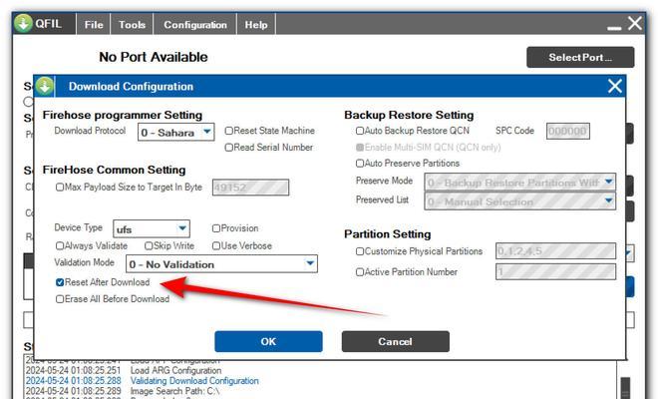Confirm settings with the OK button

pos(268,341)
